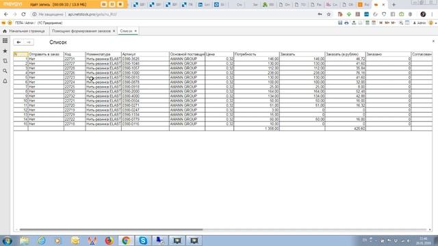
Task: Select total cell 1 358,00
Action: click(257, 128)
